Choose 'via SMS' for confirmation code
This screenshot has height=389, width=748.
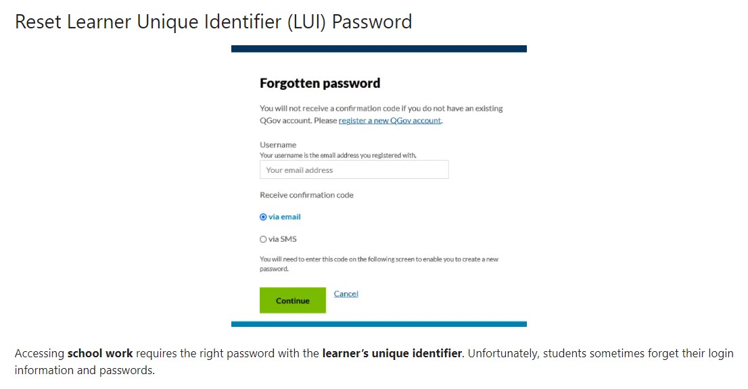264,238
